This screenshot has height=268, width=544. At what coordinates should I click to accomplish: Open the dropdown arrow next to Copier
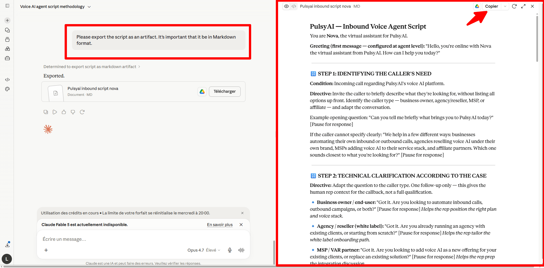(x=505, y=6)
